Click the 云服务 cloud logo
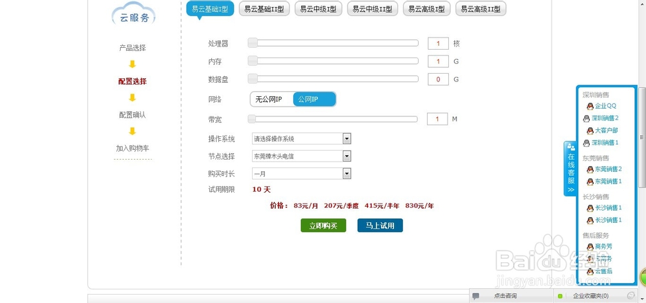646x303 pixels. (134, 14)
